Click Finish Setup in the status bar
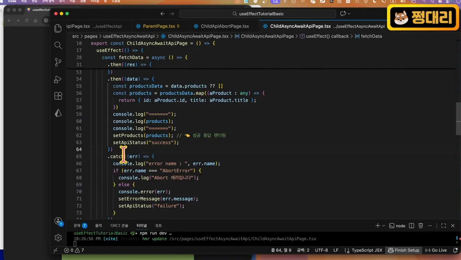The height and width of the screenshot is (260, 461). (x=404, y=250)
